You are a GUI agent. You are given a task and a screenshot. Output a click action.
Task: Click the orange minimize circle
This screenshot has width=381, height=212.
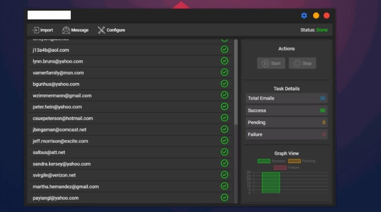316,16
